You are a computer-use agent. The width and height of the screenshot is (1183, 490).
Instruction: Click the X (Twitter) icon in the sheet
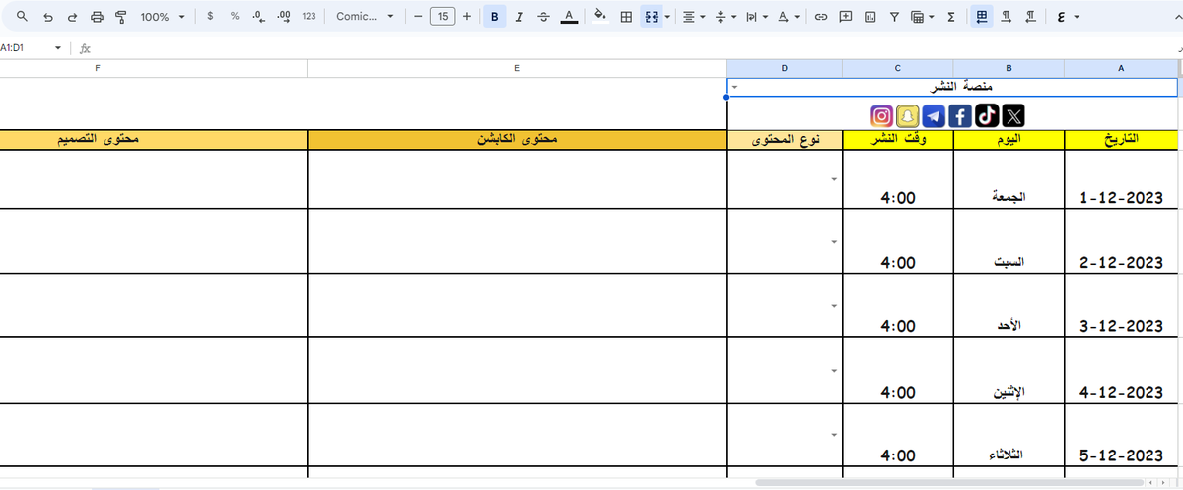coord(1012,115)
